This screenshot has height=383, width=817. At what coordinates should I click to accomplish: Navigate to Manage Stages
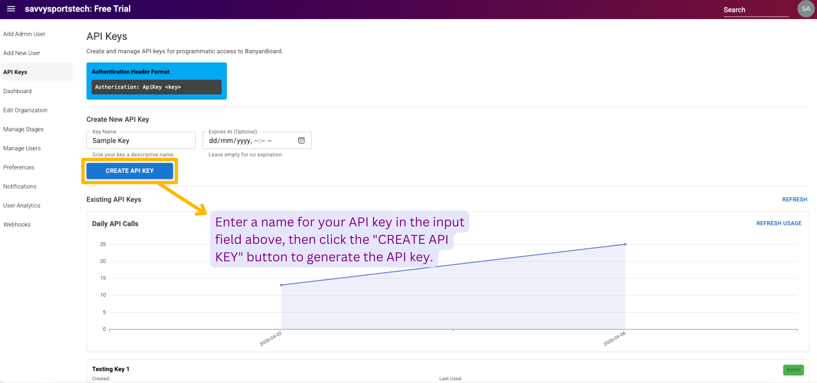point(23,129)
